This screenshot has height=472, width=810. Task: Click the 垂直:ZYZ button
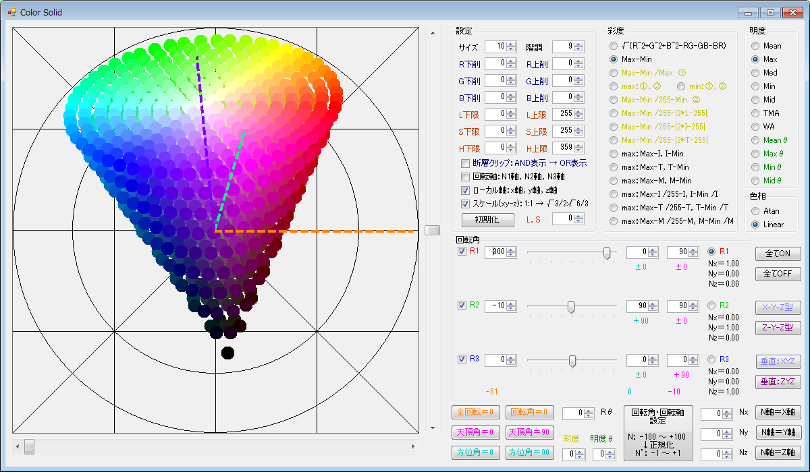click(778, 382)
